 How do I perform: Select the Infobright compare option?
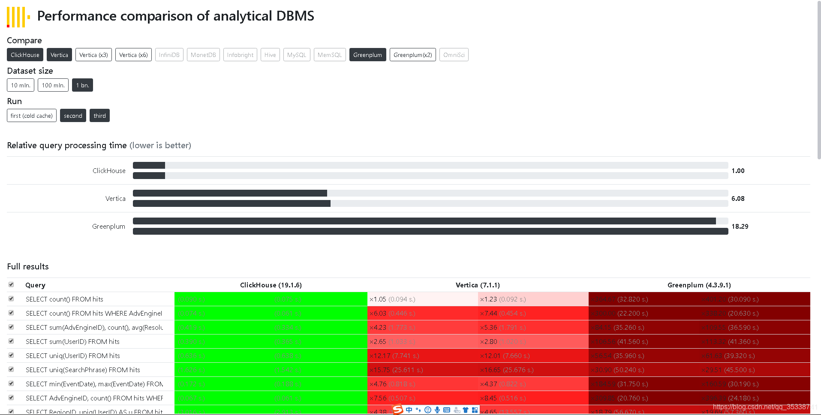point(240,55)
